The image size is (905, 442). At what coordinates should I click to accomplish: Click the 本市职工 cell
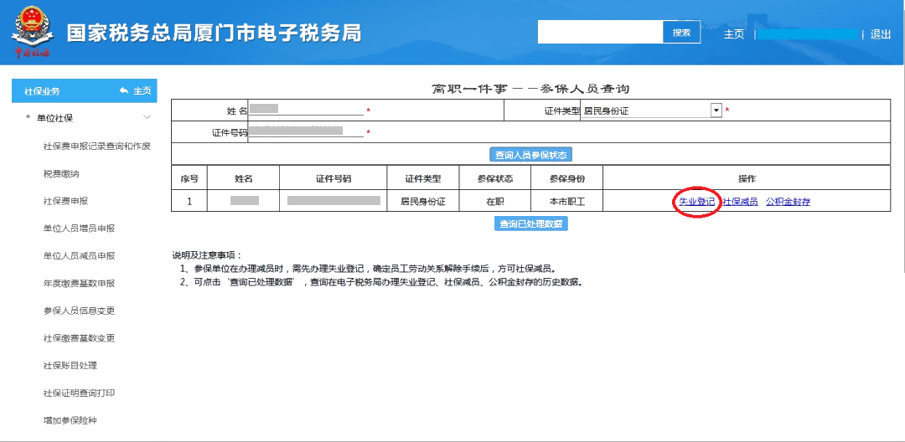coord(566,201)
